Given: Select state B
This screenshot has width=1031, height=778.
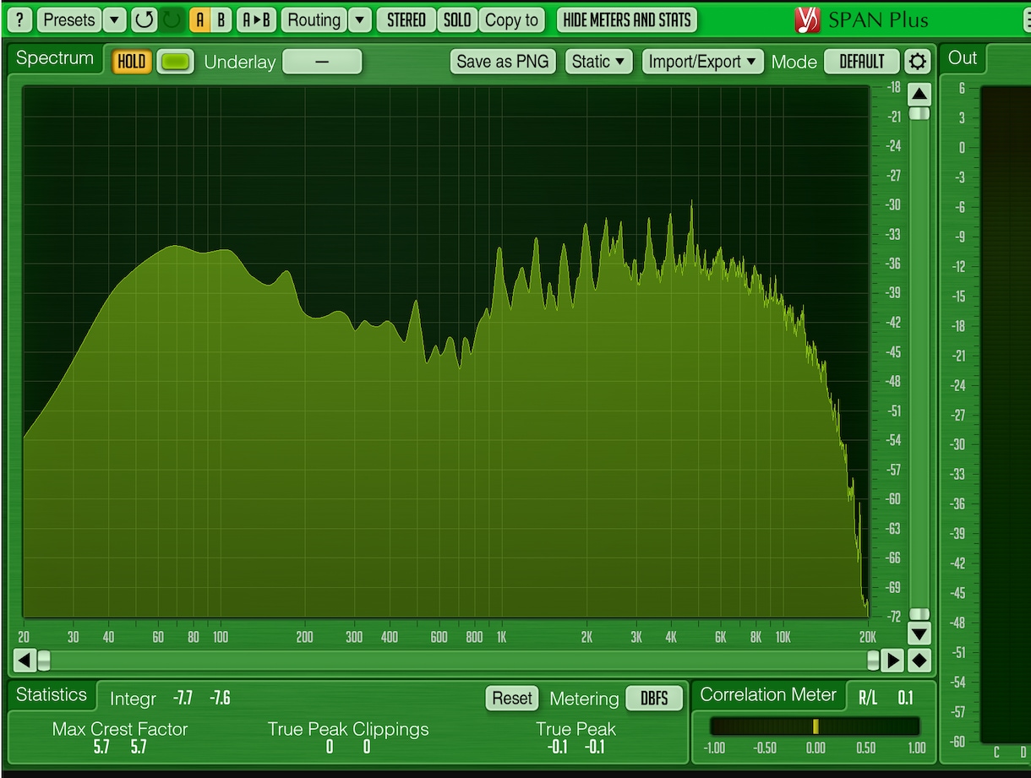Looking at the screenshot, I should click(221, 19).
